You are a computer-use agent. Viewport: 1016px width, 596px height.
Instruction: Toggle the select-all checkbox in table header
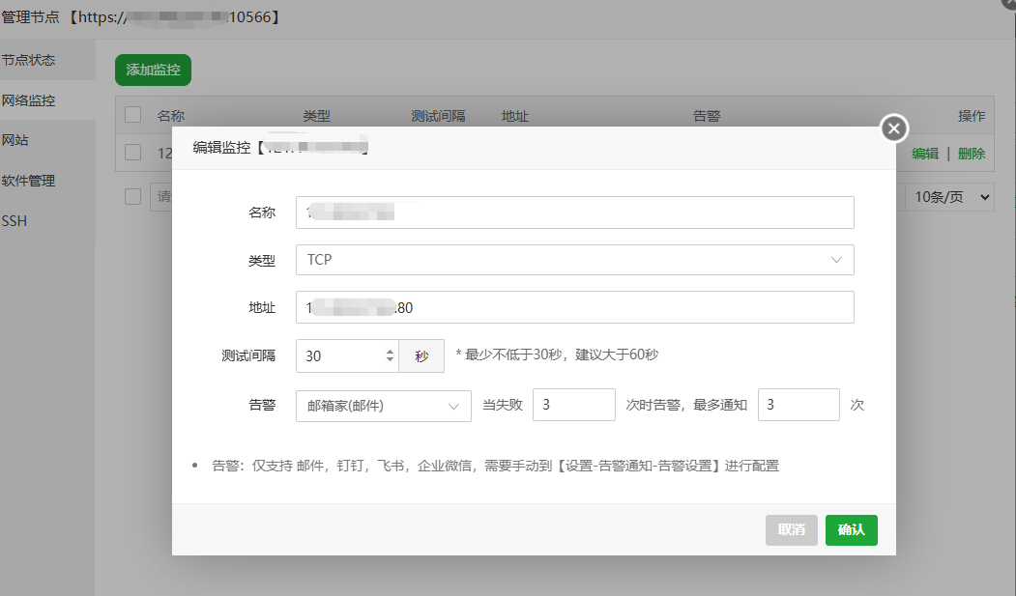[132, 114]
